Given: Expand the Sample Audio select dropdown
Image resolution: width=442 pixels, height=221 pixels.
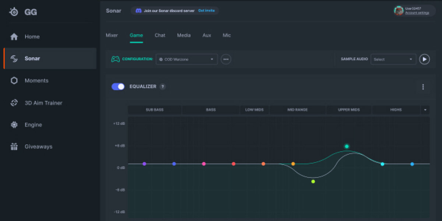Looking at the screenshot, I should tap(393, 59).
